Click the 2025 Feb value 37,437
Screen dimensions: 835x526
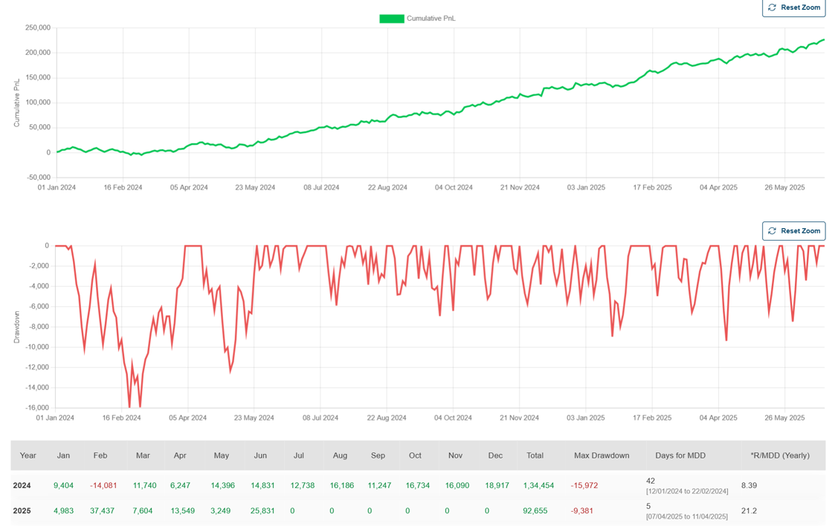(104, 511)
